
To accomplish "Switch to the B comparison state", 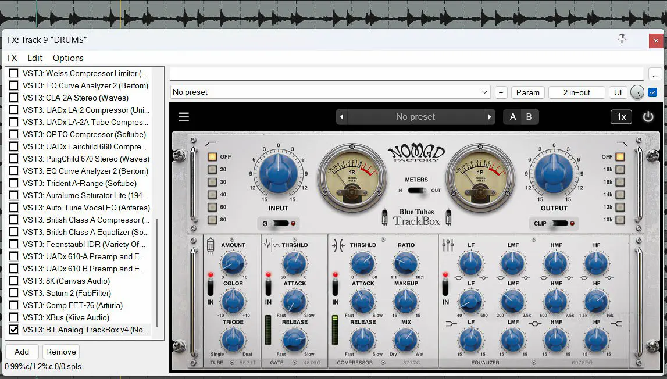I will 529,117.
